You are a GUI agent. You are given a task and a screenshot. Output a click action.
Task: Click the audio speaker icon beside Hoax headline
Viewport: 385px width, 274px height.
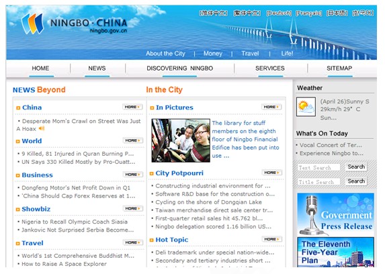42,128
